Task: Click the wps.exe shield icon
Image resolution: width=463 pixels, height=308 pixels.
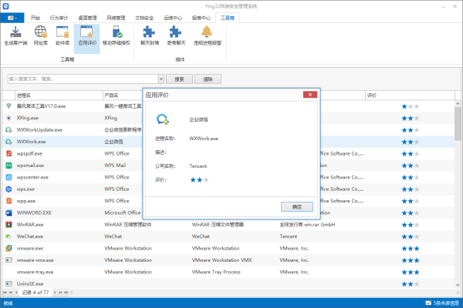Action: 8,189
